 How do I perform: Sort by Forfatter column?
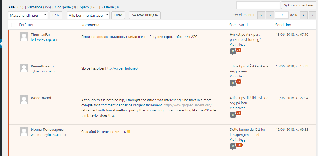coord(26,25)
